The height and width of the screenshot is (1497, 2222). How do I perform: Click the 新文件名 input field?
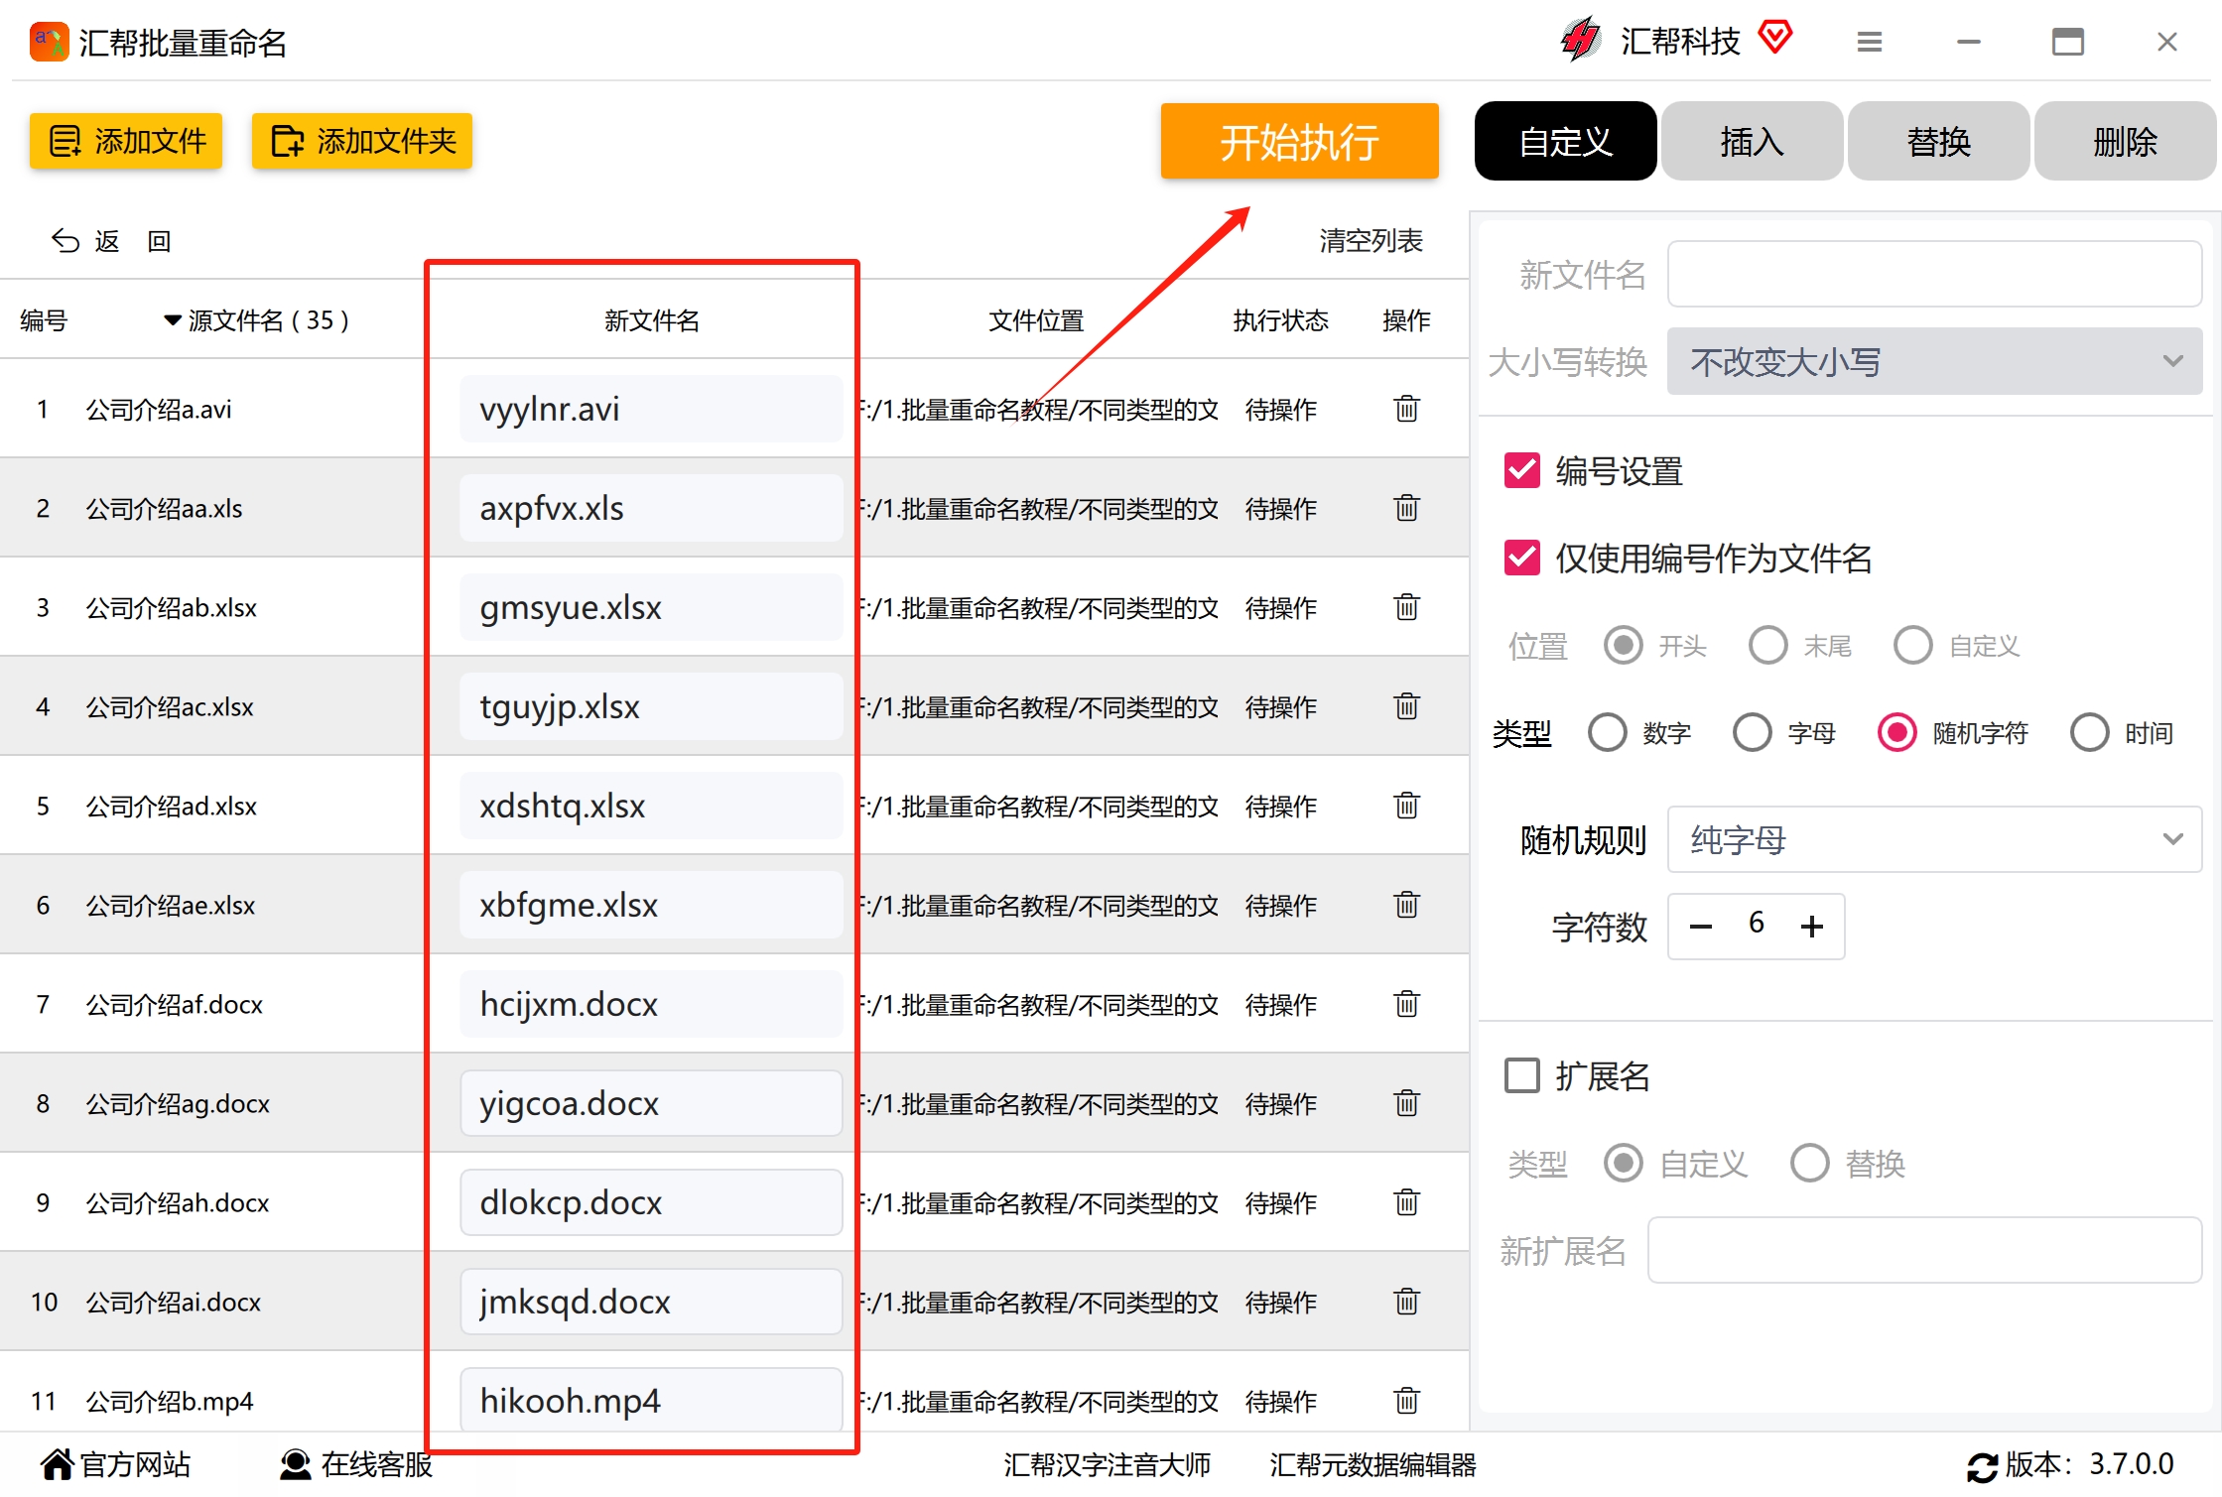point(1934,274)
